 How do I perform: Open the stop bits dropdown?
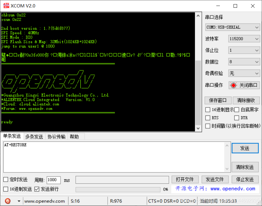pyautogui.click(x=244, y=50)
